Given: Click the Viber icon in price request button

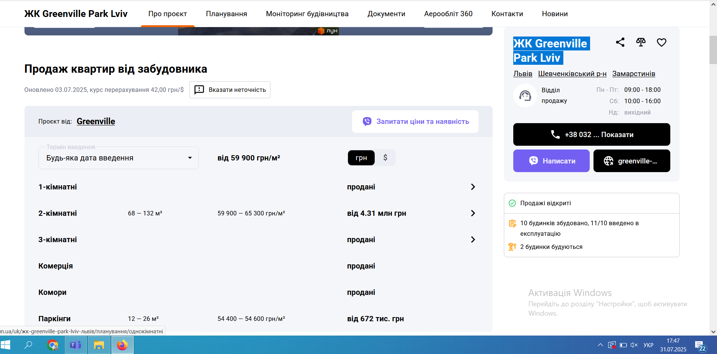Looking at the screenshot, I should pos(367,121).
